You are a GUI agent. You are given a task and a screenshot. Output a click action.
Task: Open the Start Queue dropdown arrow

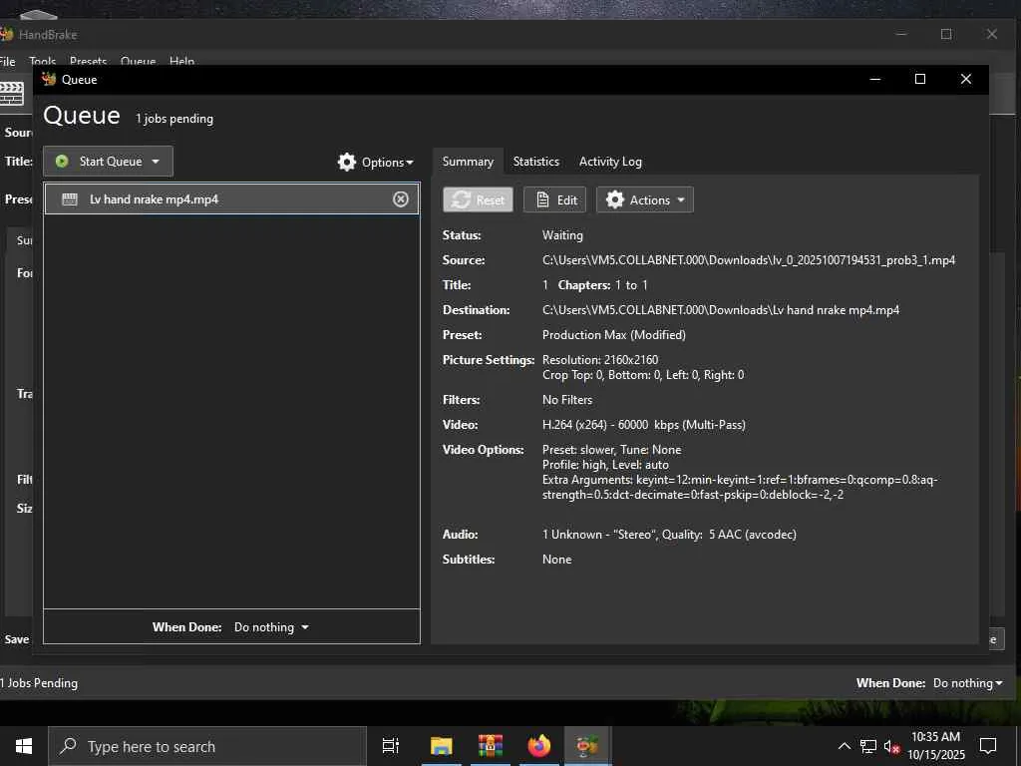tap(156, 162)
